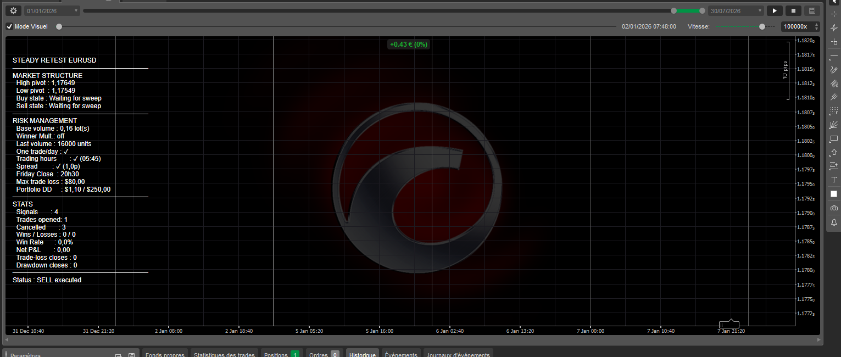The height and width of the screenshot is (357, 841).
Task: Click 'Base volume : 0,16 lot(s)'
Action: [53, 129]
